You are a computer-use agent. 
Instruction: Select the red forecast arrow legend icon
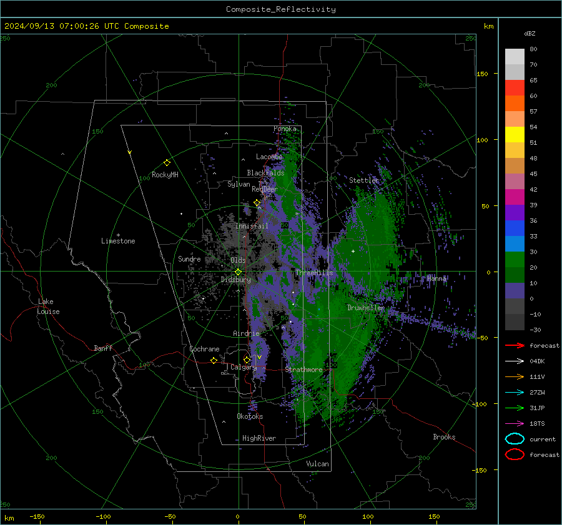(x=515, y=345)
